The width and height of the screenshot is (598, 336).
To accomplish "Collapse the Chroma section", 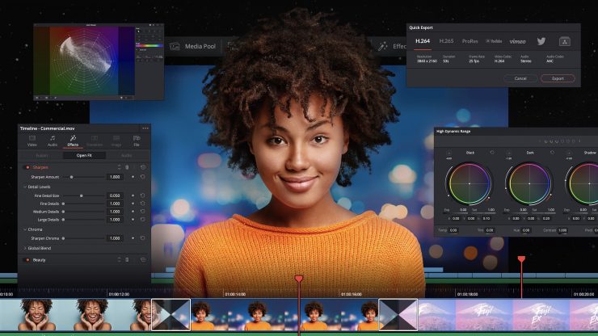I will coord(25,229).
